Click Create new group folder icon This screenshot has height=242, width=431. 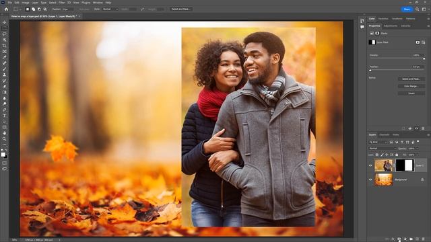tap(411, 239)
